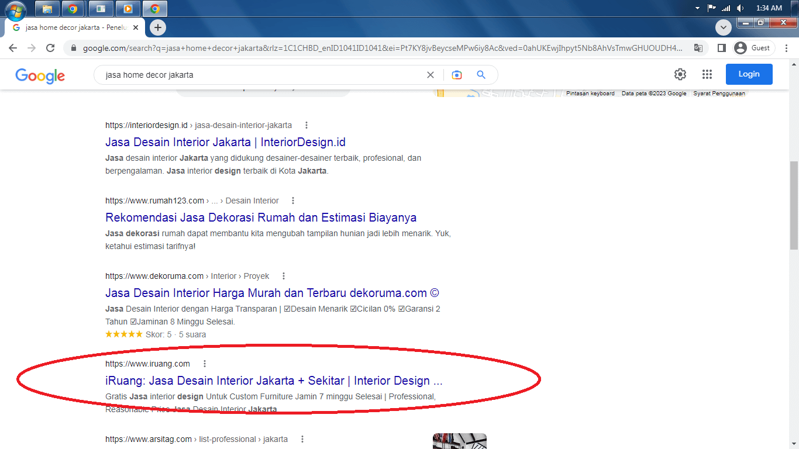
Task: Go back to the previous page
Action: tap(13, 48)
